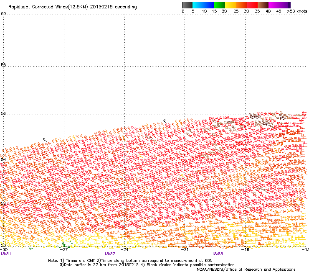Pick the yellow 20-25 knots color segment

[x=230, y=5]
